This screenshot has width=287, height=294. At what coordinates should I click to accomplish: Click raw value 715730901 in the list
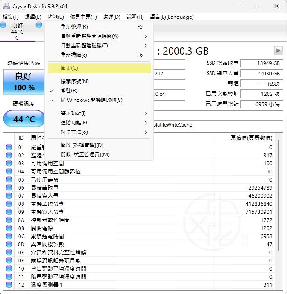[259, 212]
